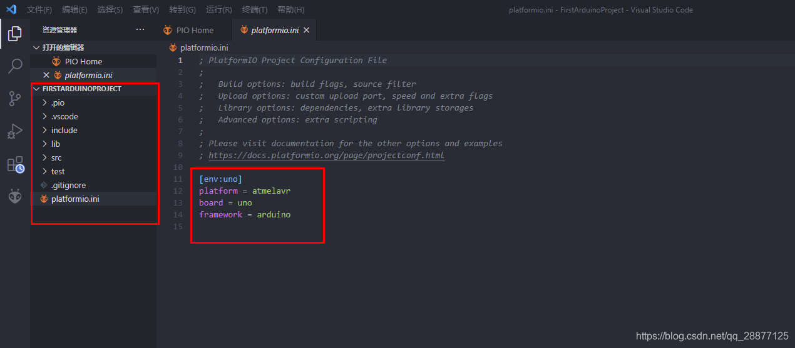Close the platformio.ini editor tab

(306, 30)
